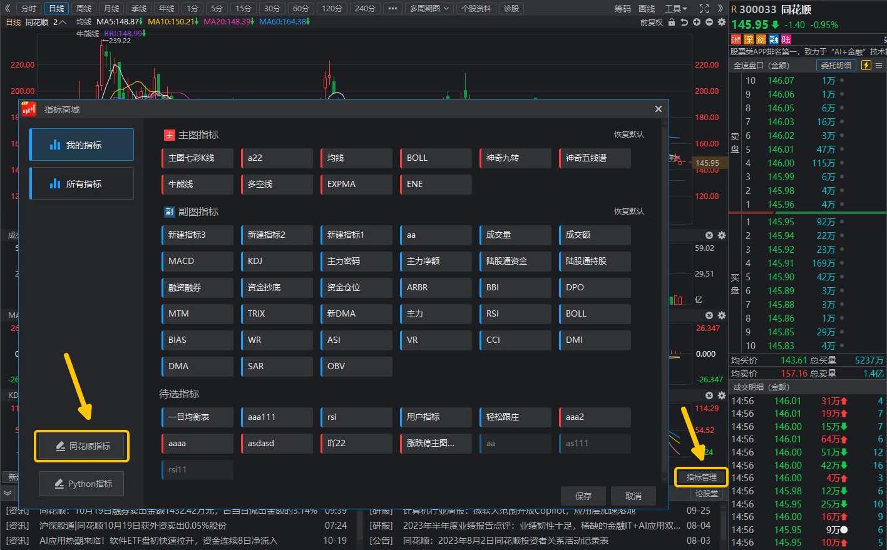Click the pink 陆 tag icon
887x550 pixels.
786,39
